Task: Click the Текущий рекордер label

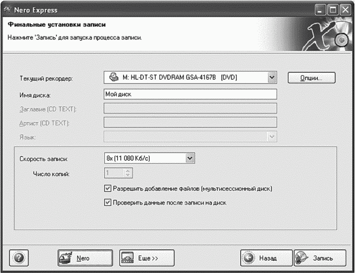Action: pyautogui.click(x=46, y=79)
